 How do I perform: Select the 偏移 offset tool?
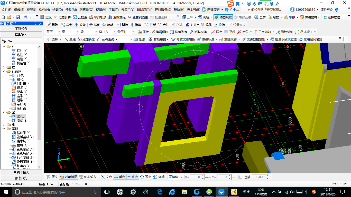coord(206,25)
